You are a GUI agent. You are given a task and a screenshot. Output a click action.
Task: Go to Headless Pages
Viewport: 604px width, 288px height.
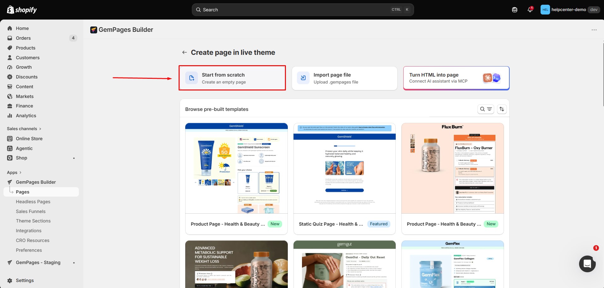(x=33, y=202)
